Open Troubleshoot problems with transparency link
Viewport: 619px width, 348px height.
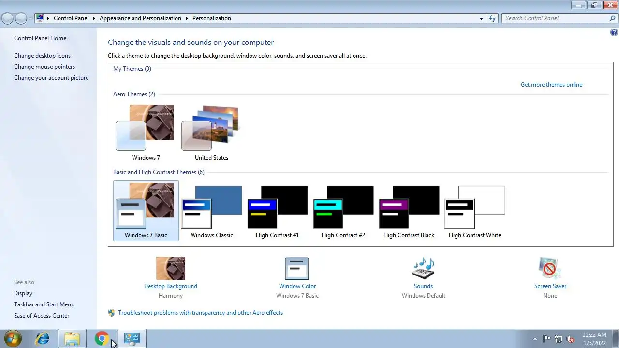coord(200,313)
